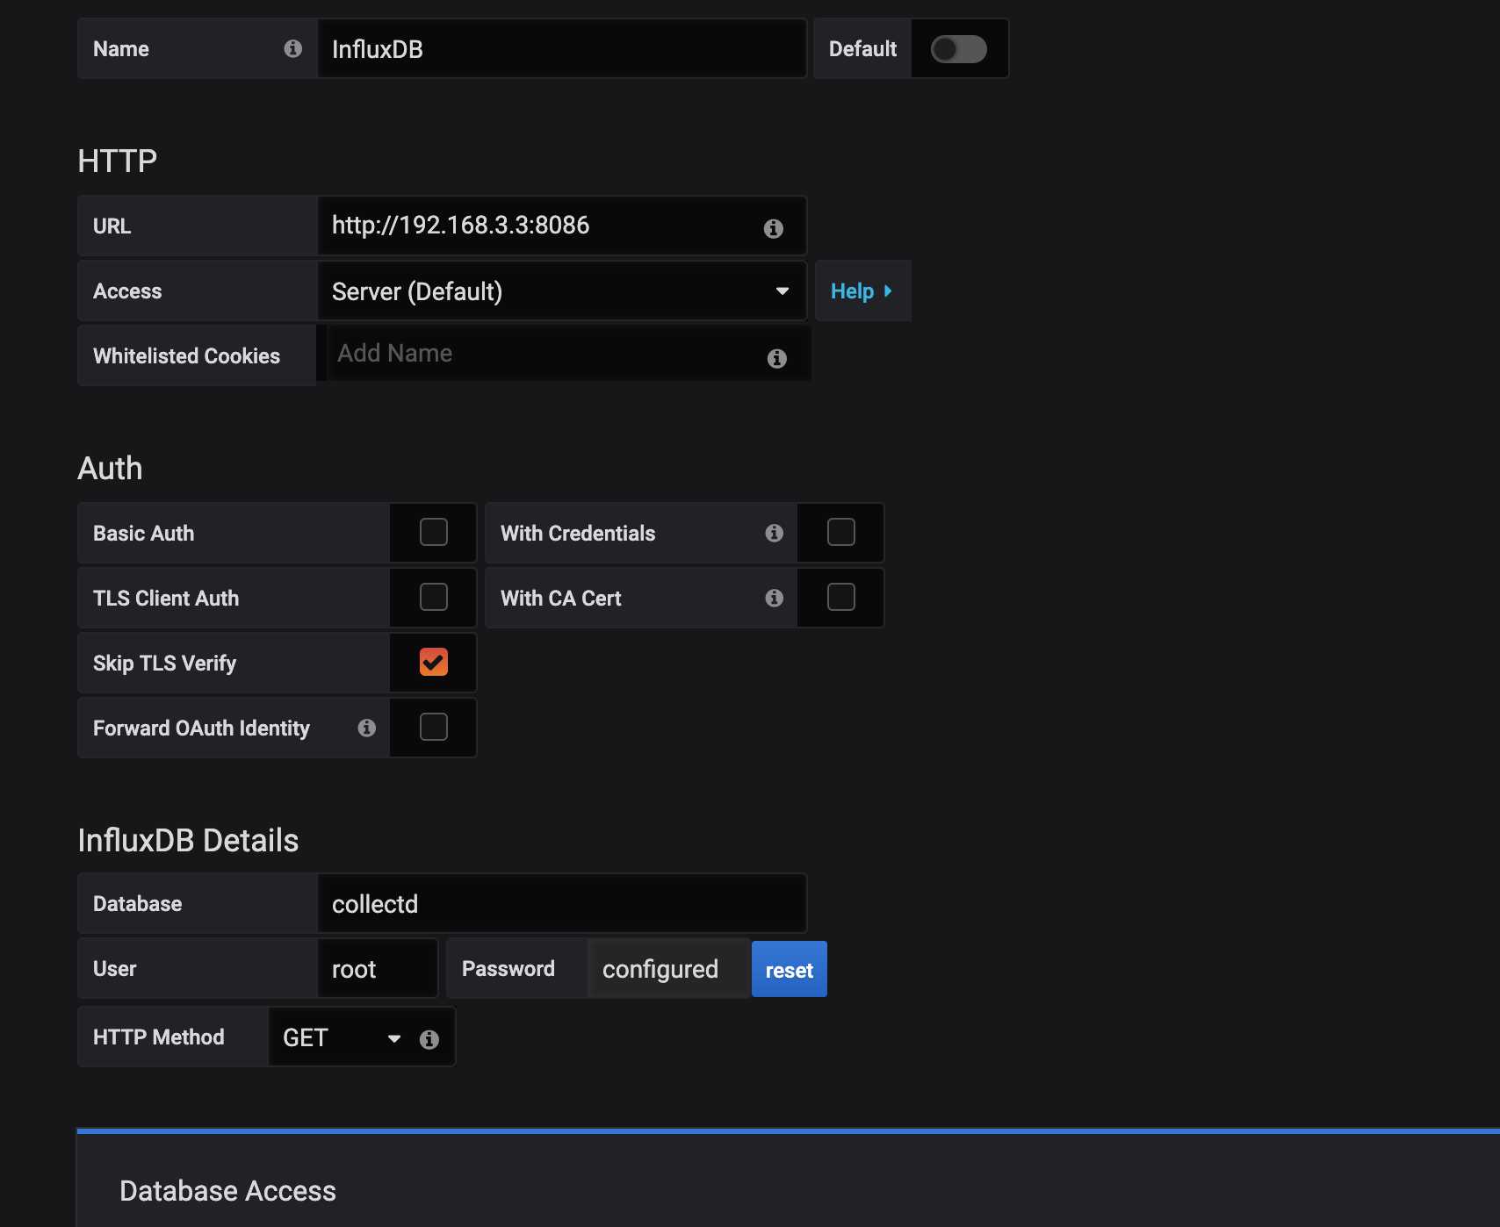Click the Whitelisted Cookies label
Viewport: 1500px width, 1227px height.
186,356
